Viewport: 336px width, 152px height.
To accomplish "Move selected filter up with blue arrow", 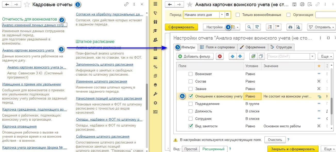I will click(x=233, y=56).
